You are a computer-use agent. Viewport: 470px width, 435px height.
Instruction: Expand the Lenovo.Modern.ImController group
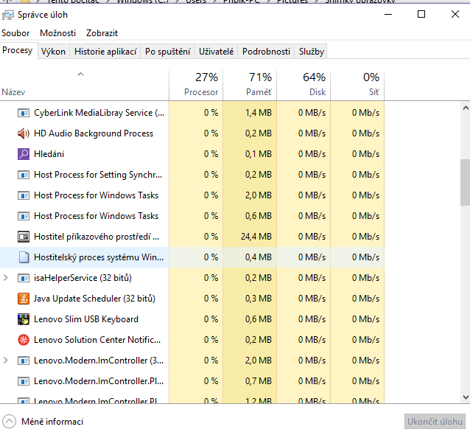(x=7, y=361)
